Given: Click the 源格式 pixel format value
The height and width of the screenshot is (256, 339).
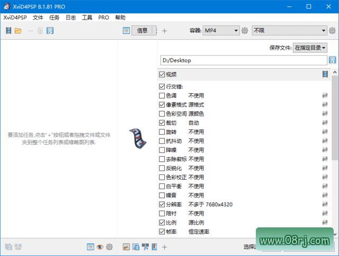Looking at the screenshot, I should (196, 105).
